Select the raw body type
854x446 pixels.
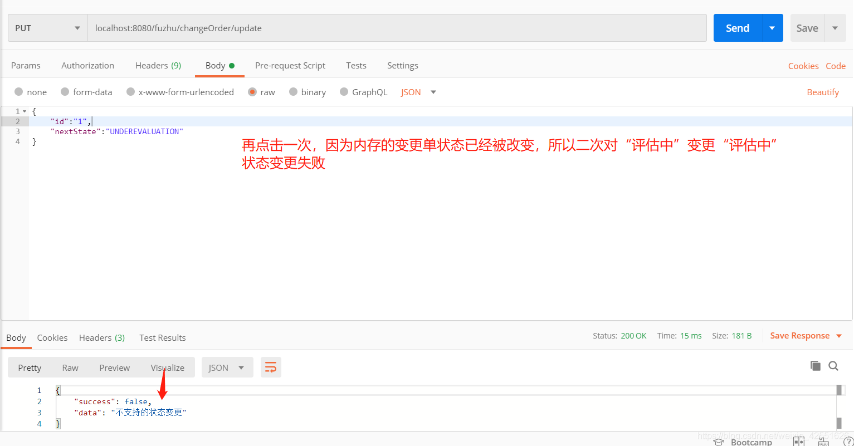[261, 92]
